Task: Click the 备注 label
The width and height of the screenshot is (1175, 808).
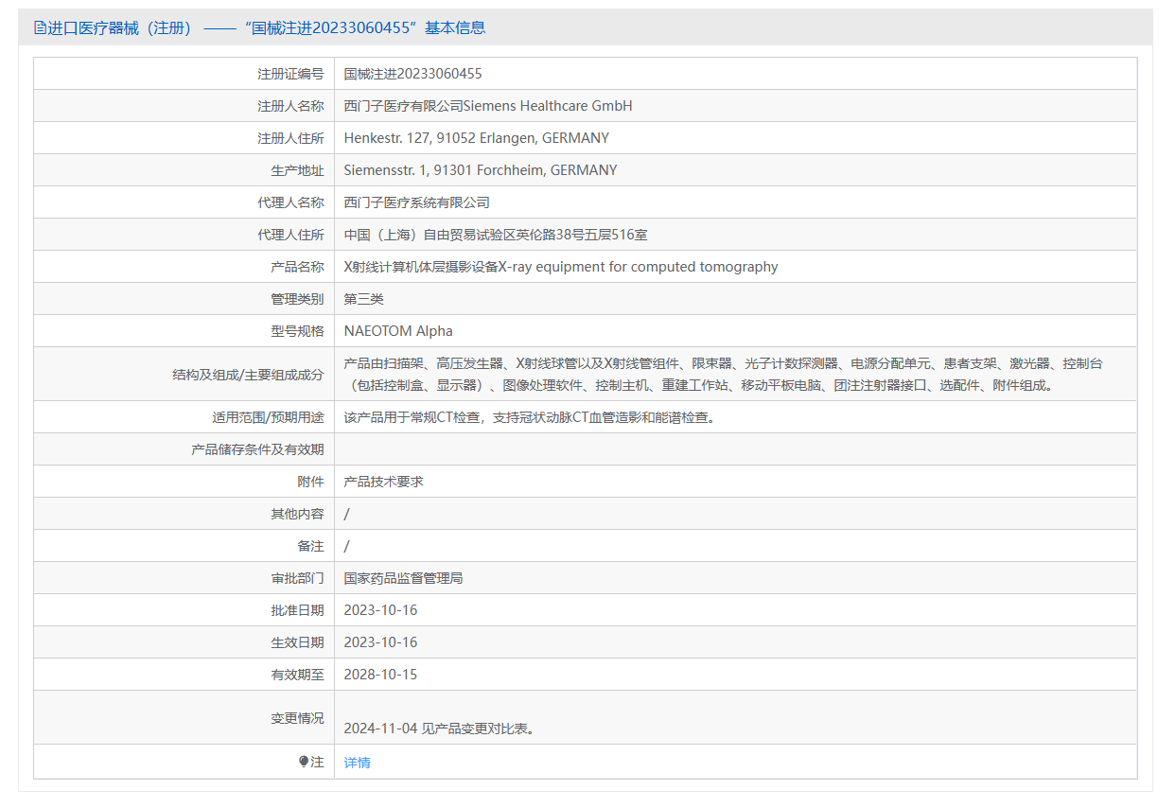Action: 310,546
